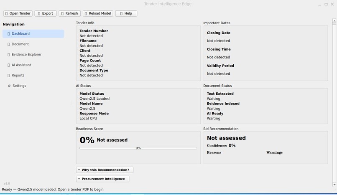The width and height of the screenshot is (337, 195).
Task: Click the Closing Date label
Action: click(x=219, y=33)
